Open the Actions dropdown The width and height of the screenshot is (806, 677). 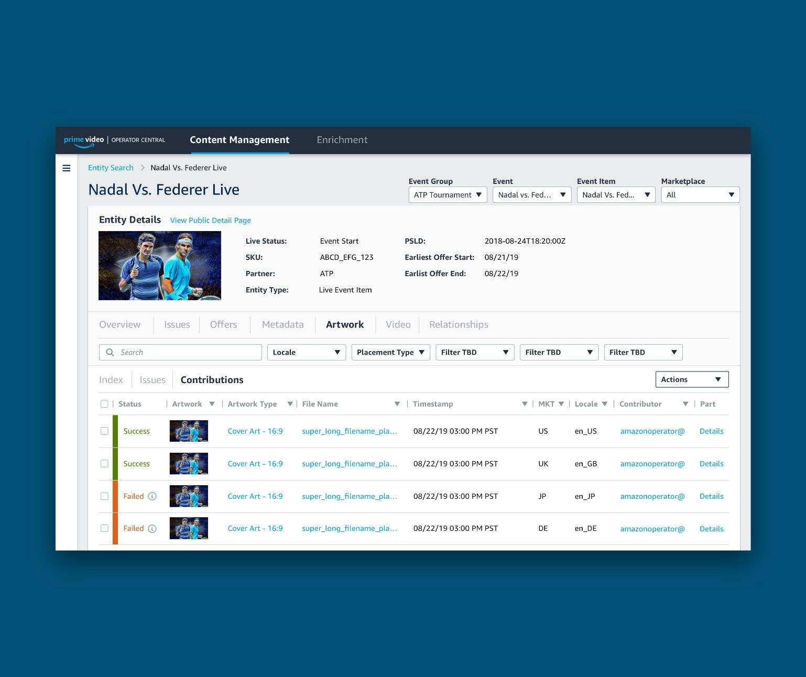coord(692,379)
